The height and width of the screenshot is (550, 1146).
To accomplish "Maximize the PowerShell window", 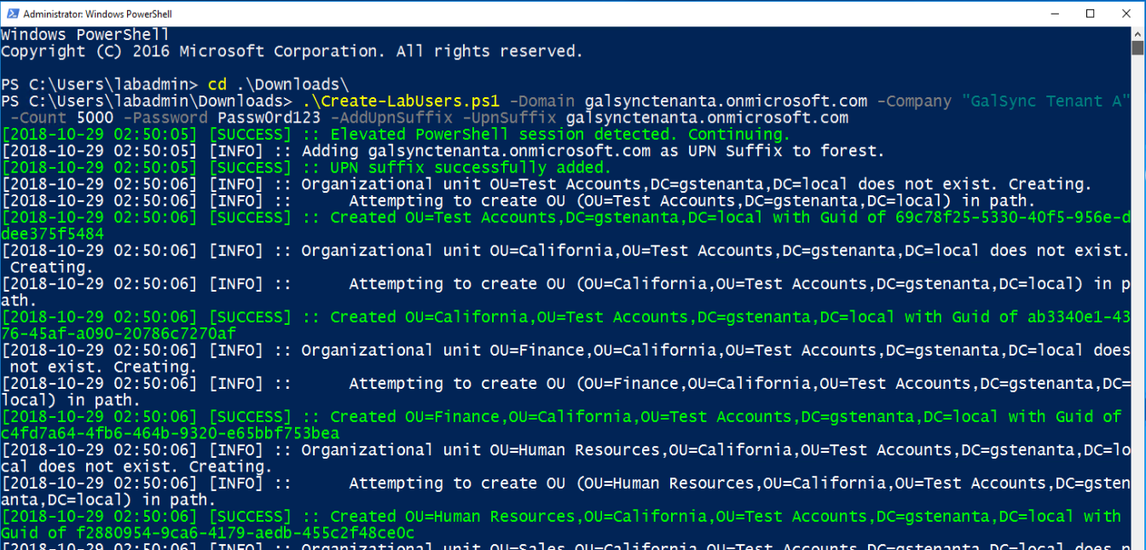I will coord(1090,14).
